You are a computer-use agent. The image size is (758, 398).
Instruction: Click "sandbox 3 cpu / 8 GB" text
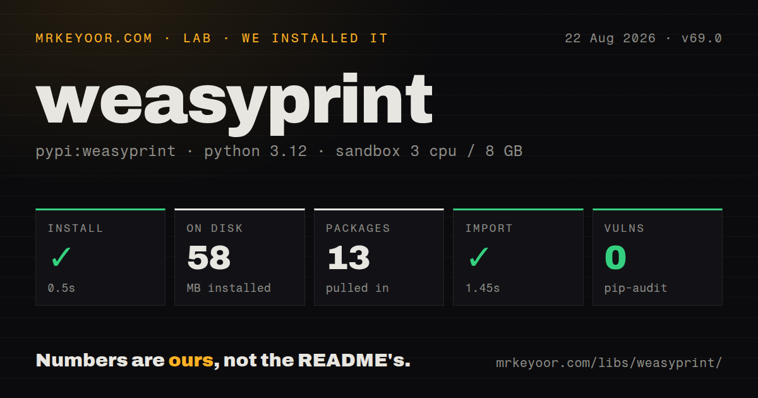coord(429,152)
